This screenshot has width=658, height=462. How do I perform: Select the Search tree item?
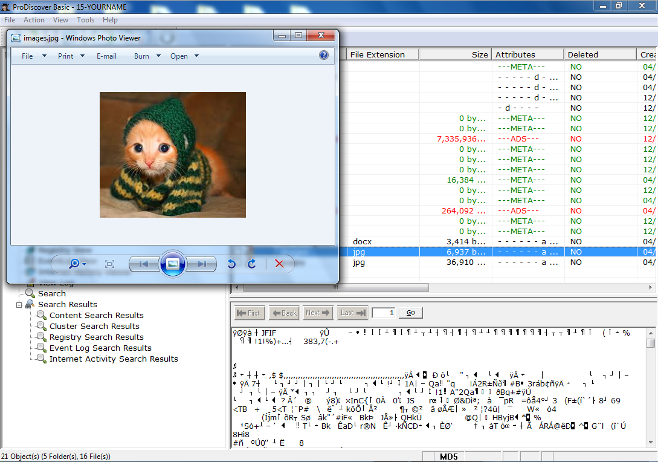(x=52, y=293)
